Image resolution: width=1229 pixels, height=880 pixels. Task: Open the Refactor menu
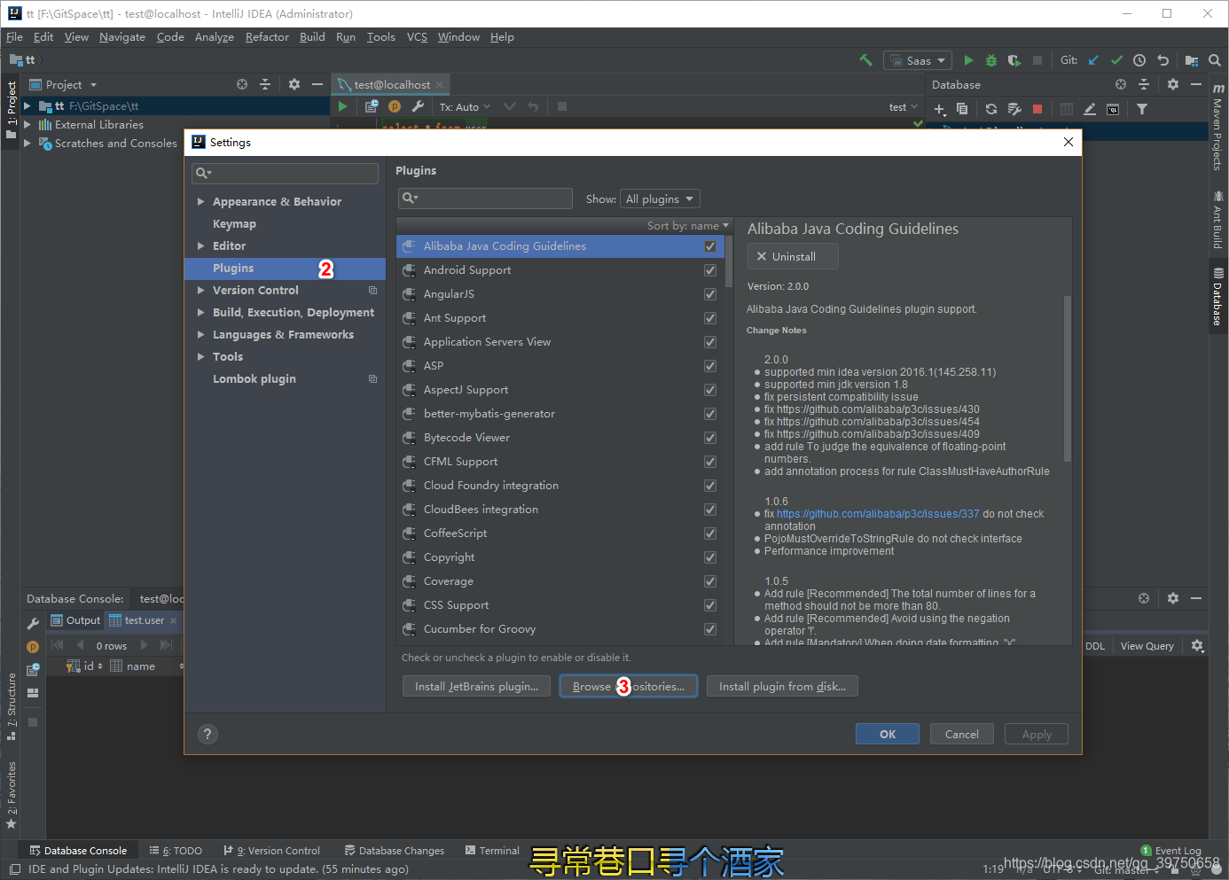[x=267, y=37]
